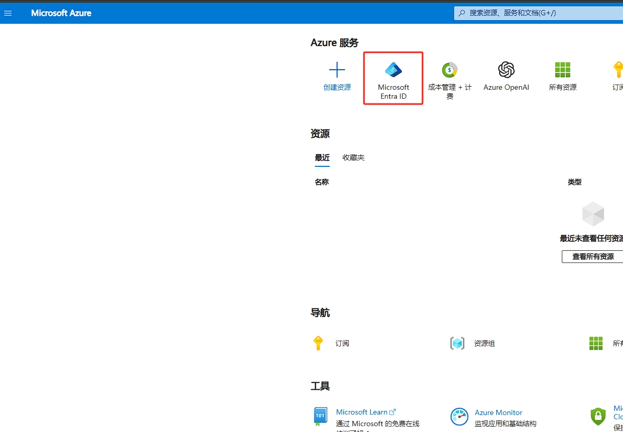Click the 类型 column header
The width and height of the screenshot is (623, 432).
coord(574,182)
